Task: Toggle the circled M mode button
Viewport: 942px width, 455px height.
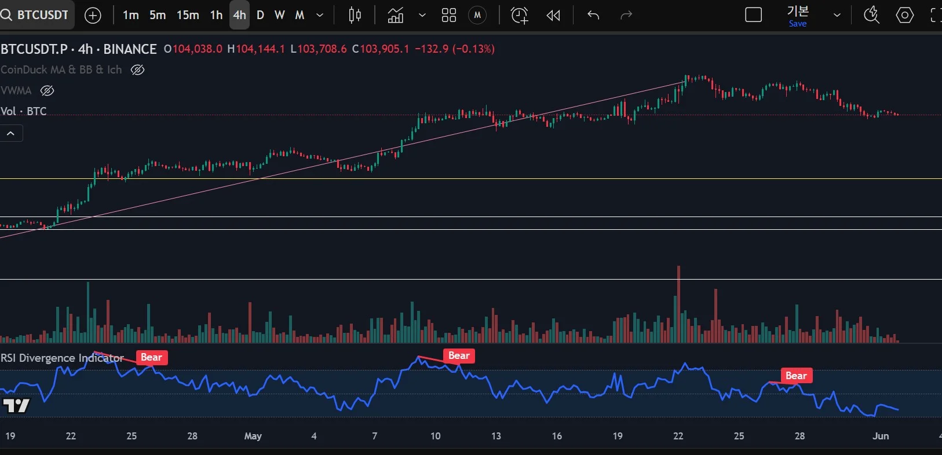Action: point(477,16)
